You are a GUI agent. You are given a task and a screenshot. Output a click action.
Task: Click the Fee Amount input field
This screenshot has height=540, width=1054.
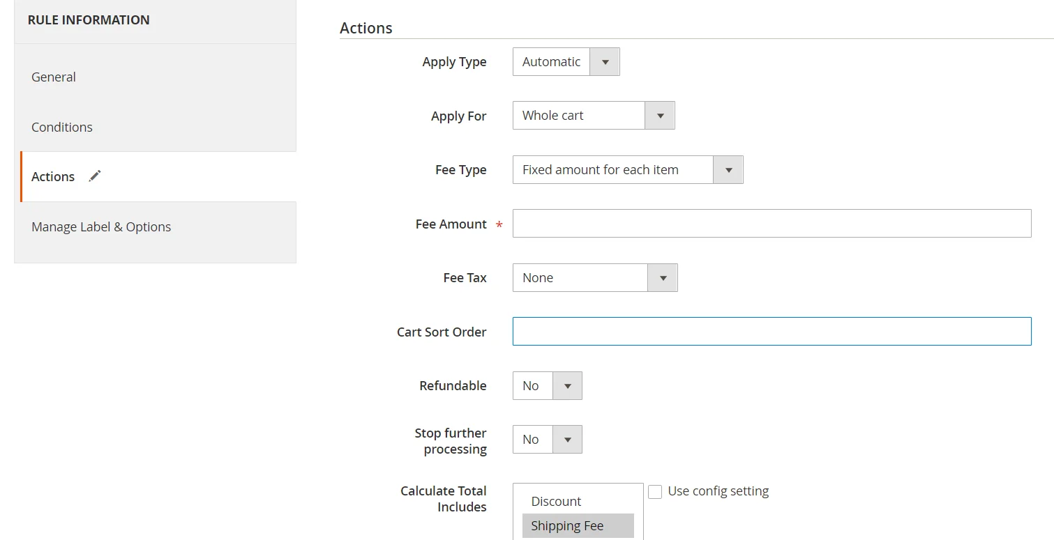771,224
